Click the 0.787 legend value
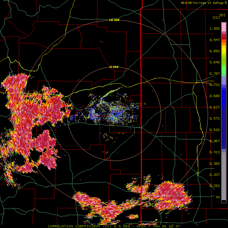 click(215, 73)
